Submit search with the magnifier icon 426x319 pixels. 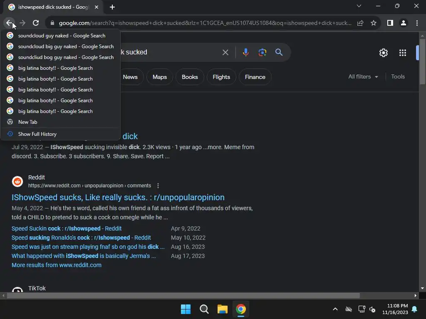click(x=279, y=52)
